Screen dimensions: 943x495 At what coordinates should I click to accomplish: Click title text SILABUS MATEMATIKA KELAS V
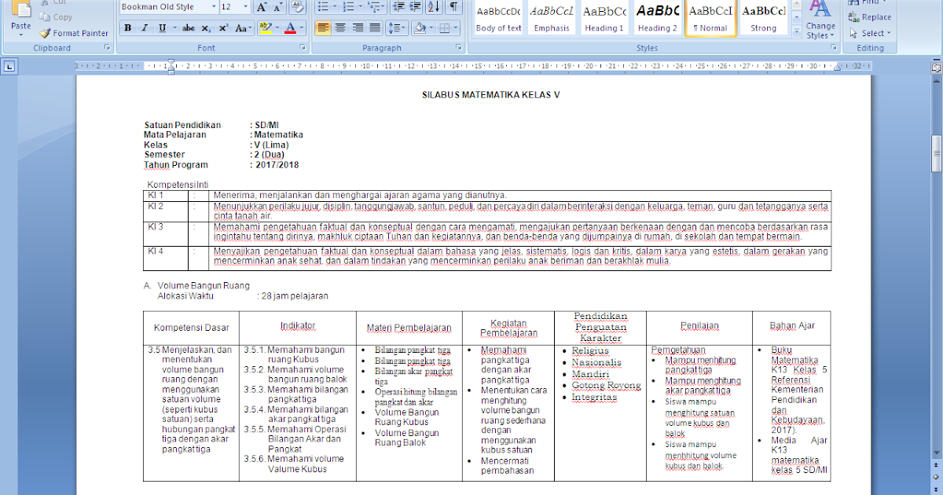click(x=491, y=94)
